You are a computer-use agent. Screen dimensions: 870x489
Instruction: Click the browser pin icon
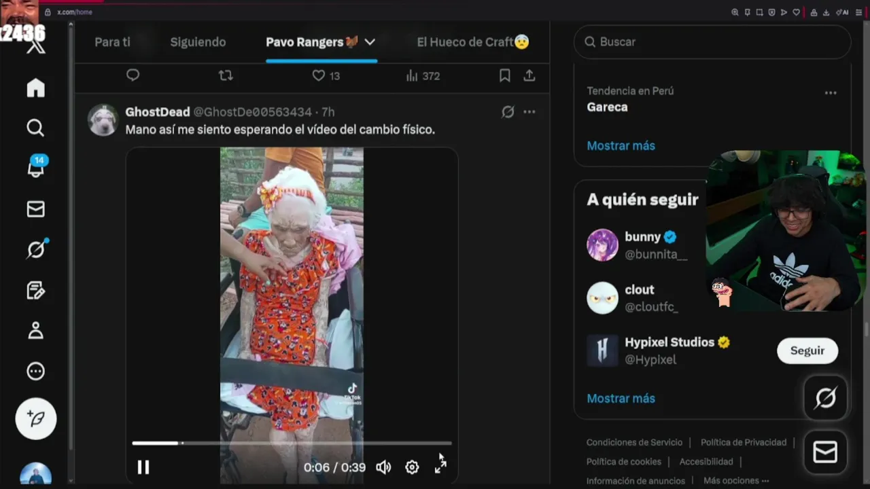coord(747,12)
